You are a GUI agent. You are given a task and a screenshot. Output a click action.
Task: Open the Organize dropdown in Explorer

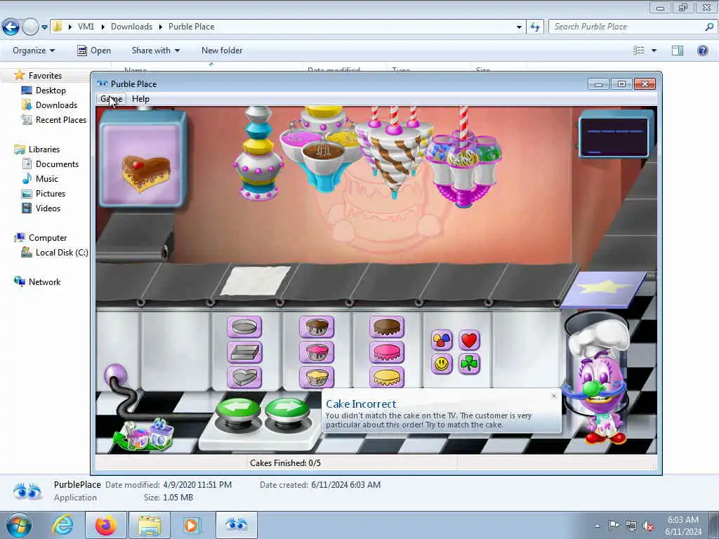(34, 51)
